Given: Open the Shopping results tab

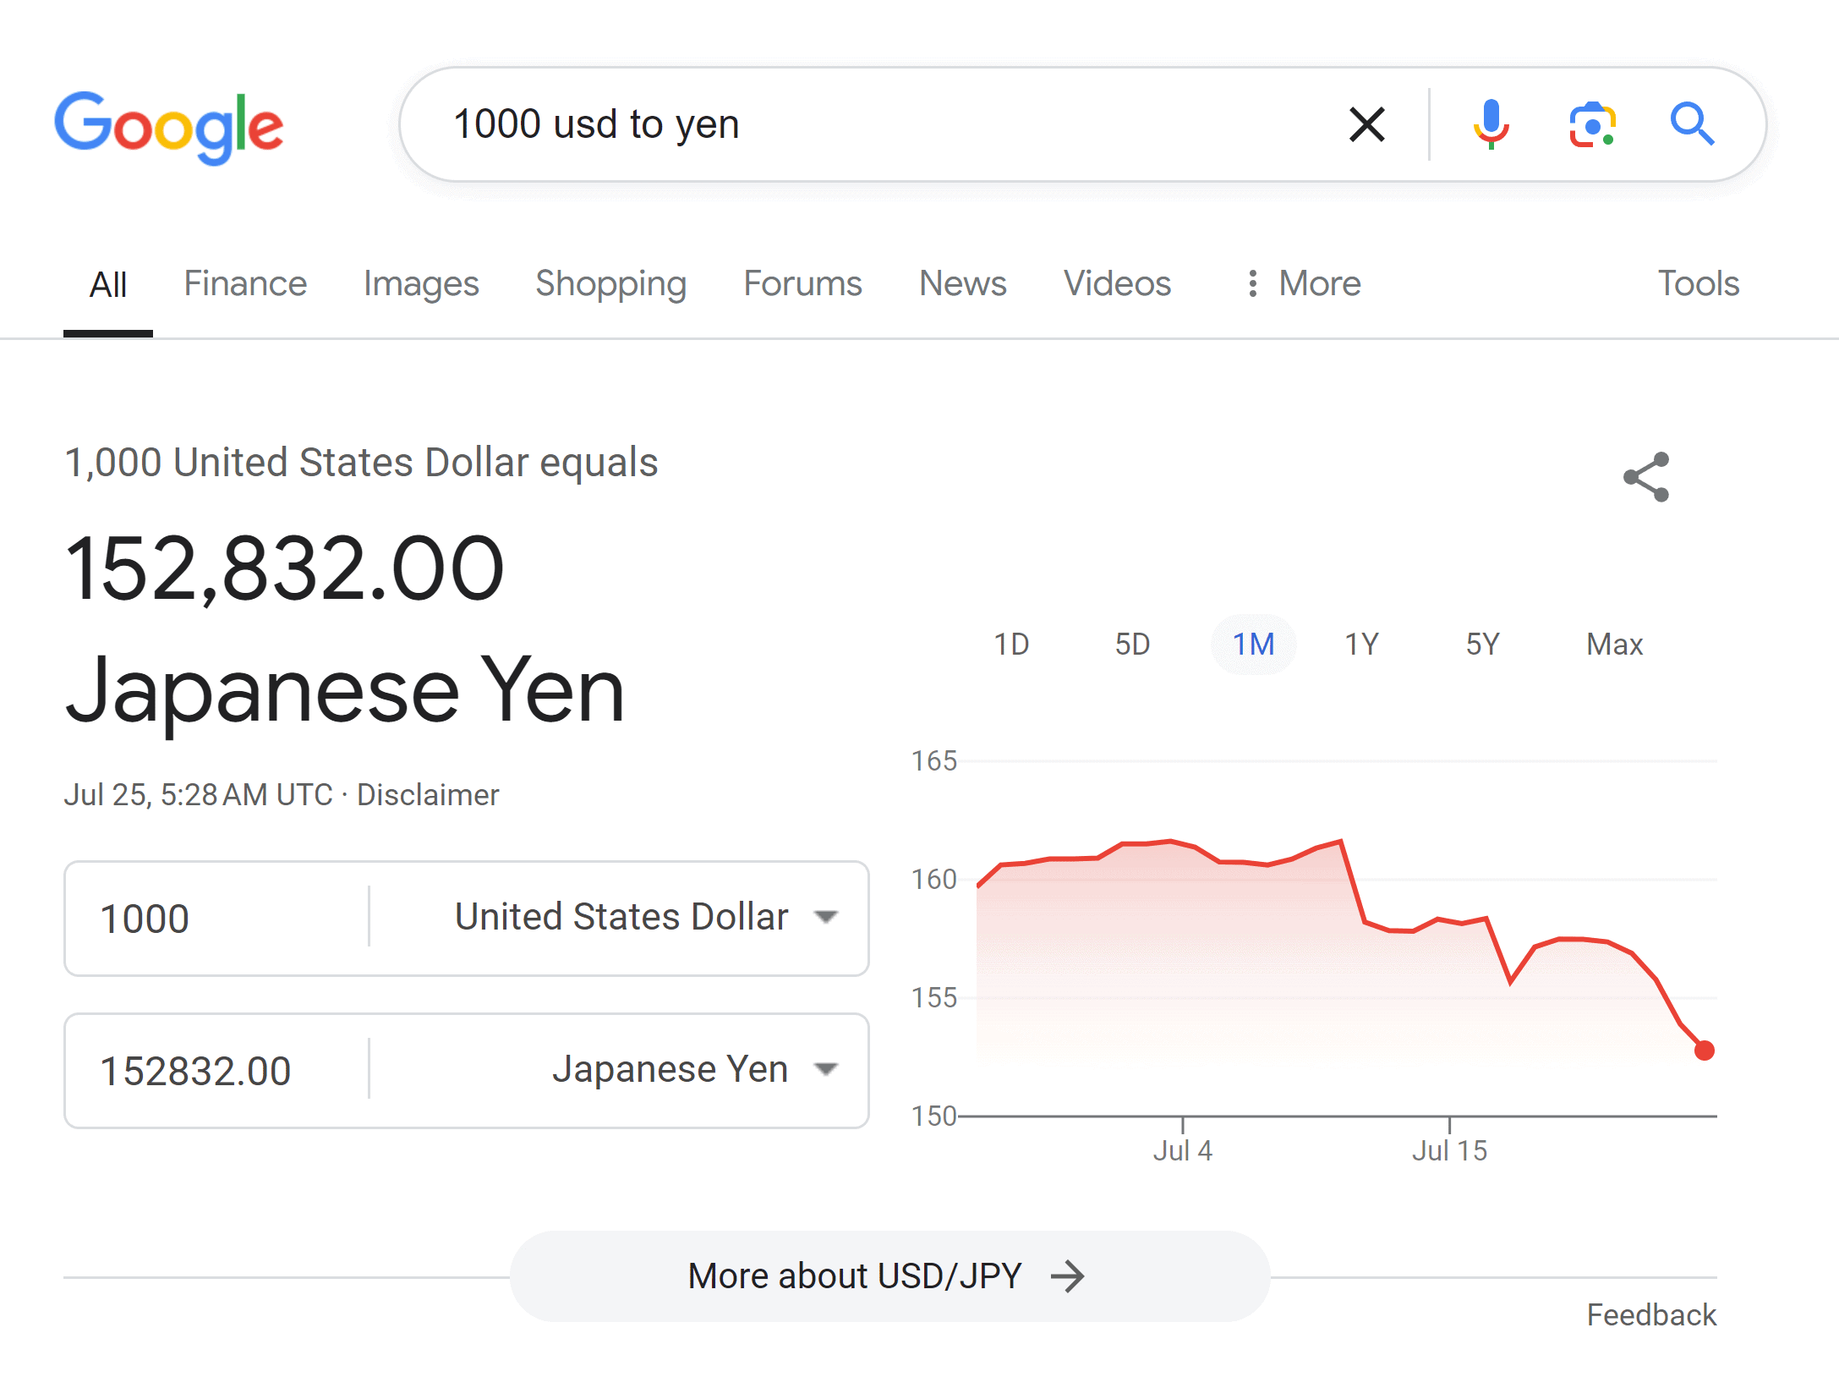Looking at the screenshot, I should coord(610,283).
